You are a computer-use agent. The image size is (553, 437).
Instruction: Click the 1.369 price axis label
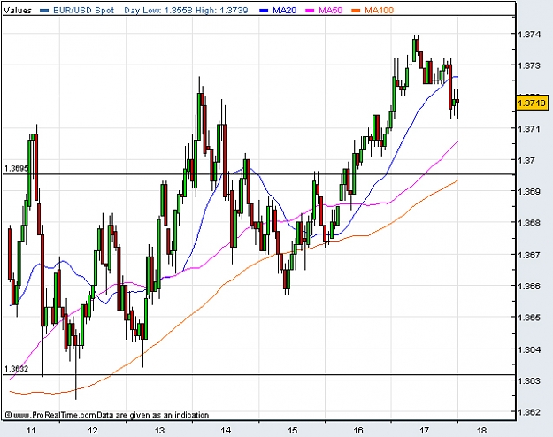(528, 191)
